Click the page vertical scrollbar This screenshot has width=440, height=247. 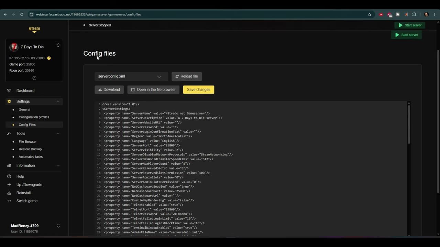438,122
